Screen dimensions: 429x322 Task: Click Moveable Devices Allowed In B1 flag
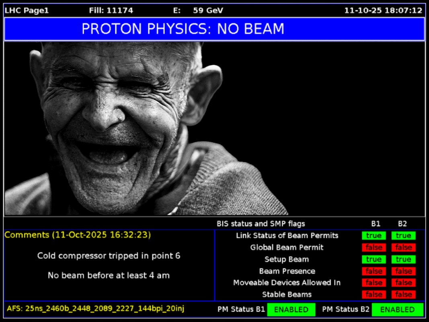tap(374, 283)
